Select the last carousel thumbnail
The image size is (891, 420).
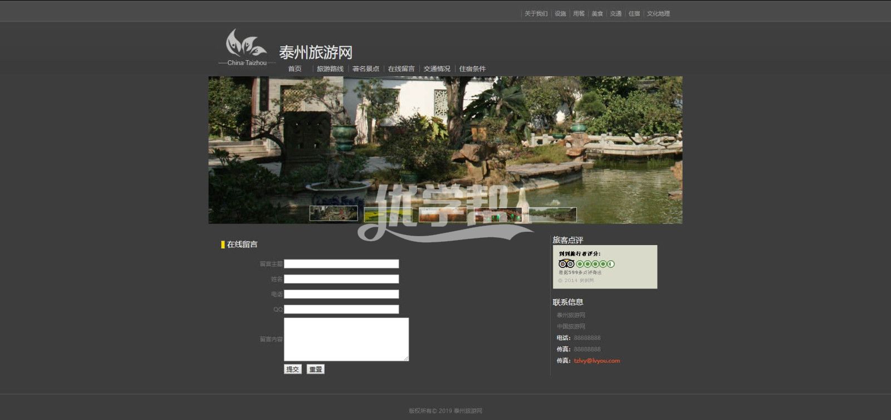552,214
